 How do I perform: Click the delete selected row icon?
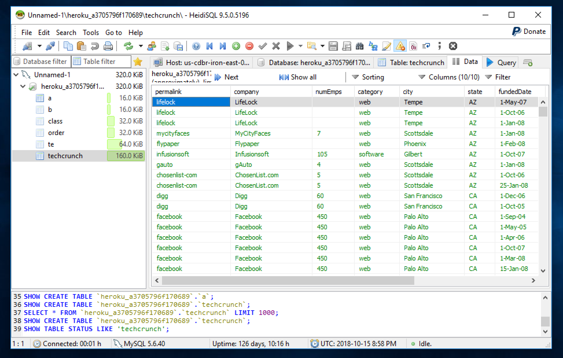249,45
